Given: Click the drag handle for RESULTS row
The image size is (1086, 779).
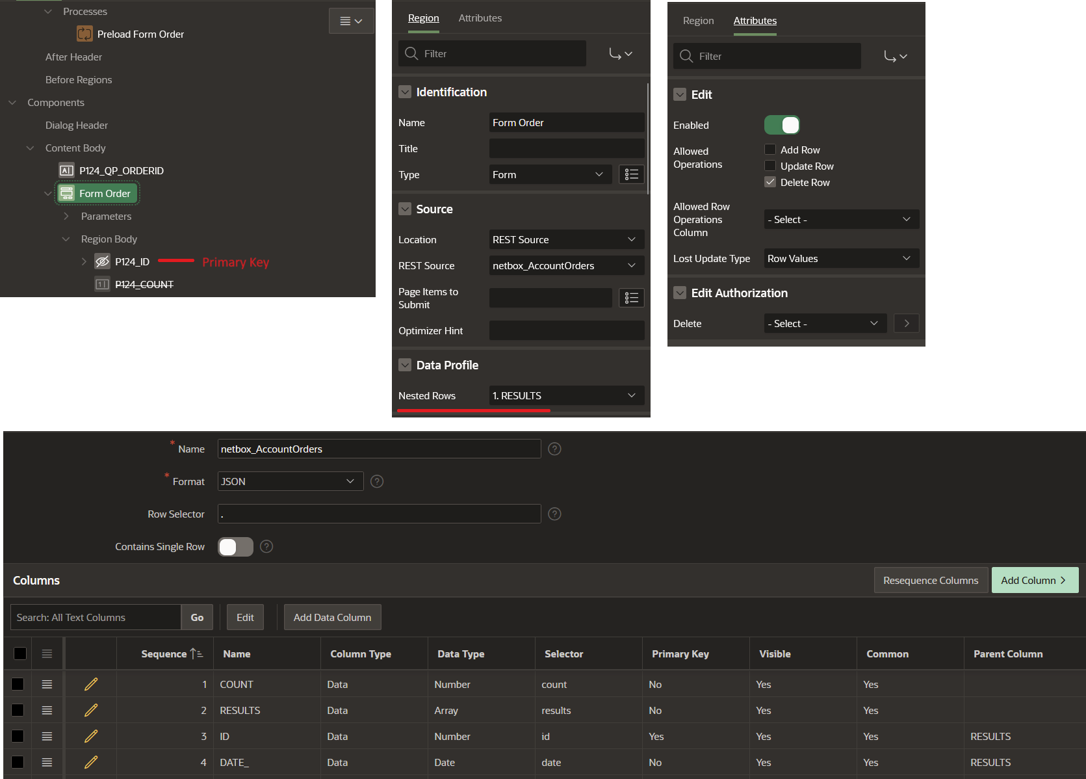Looking at the screenshot, I should tap(47, 710).
